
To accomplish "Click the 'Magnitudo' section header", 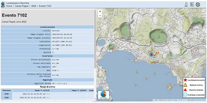I will 47,80.
